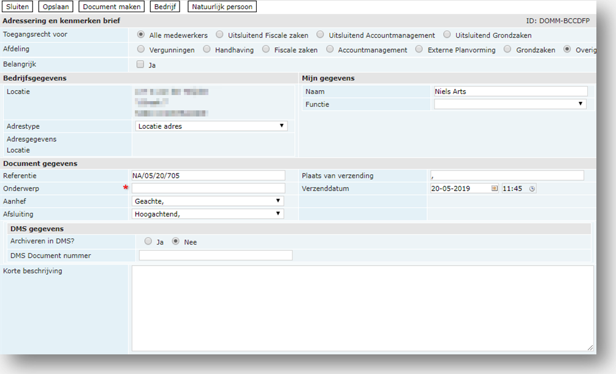Open the Functie dropdown list
The width and height of the screenshot is (616, 374).
[x=509, y=104]
